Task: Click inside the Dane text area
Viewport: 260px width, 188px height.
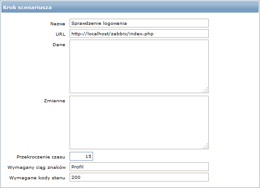Action: 139,67
